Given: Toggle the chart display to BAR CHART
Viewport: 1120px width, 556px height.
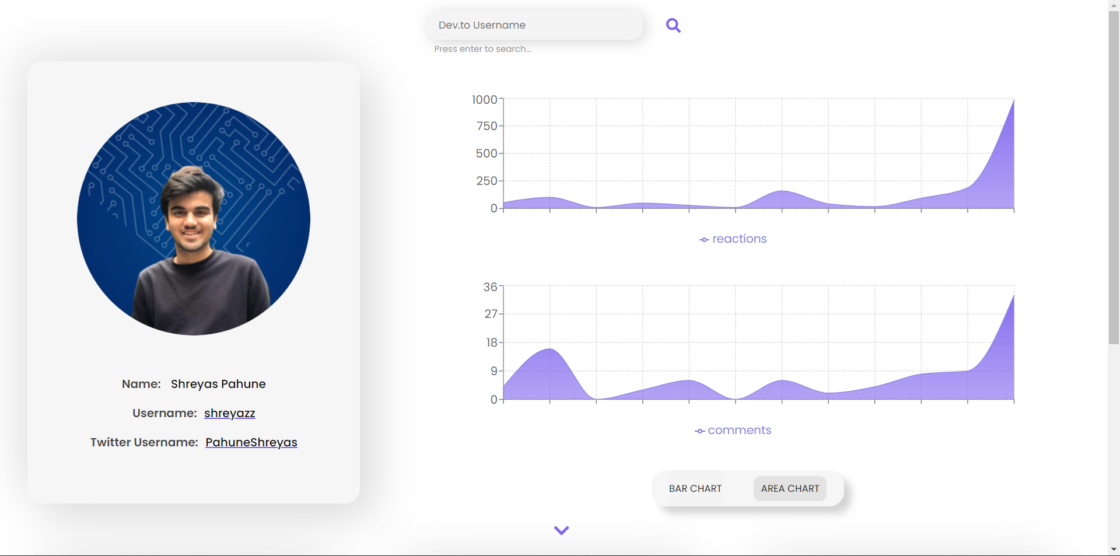Looking at the screenshot, I should click(x=695, y=488).
